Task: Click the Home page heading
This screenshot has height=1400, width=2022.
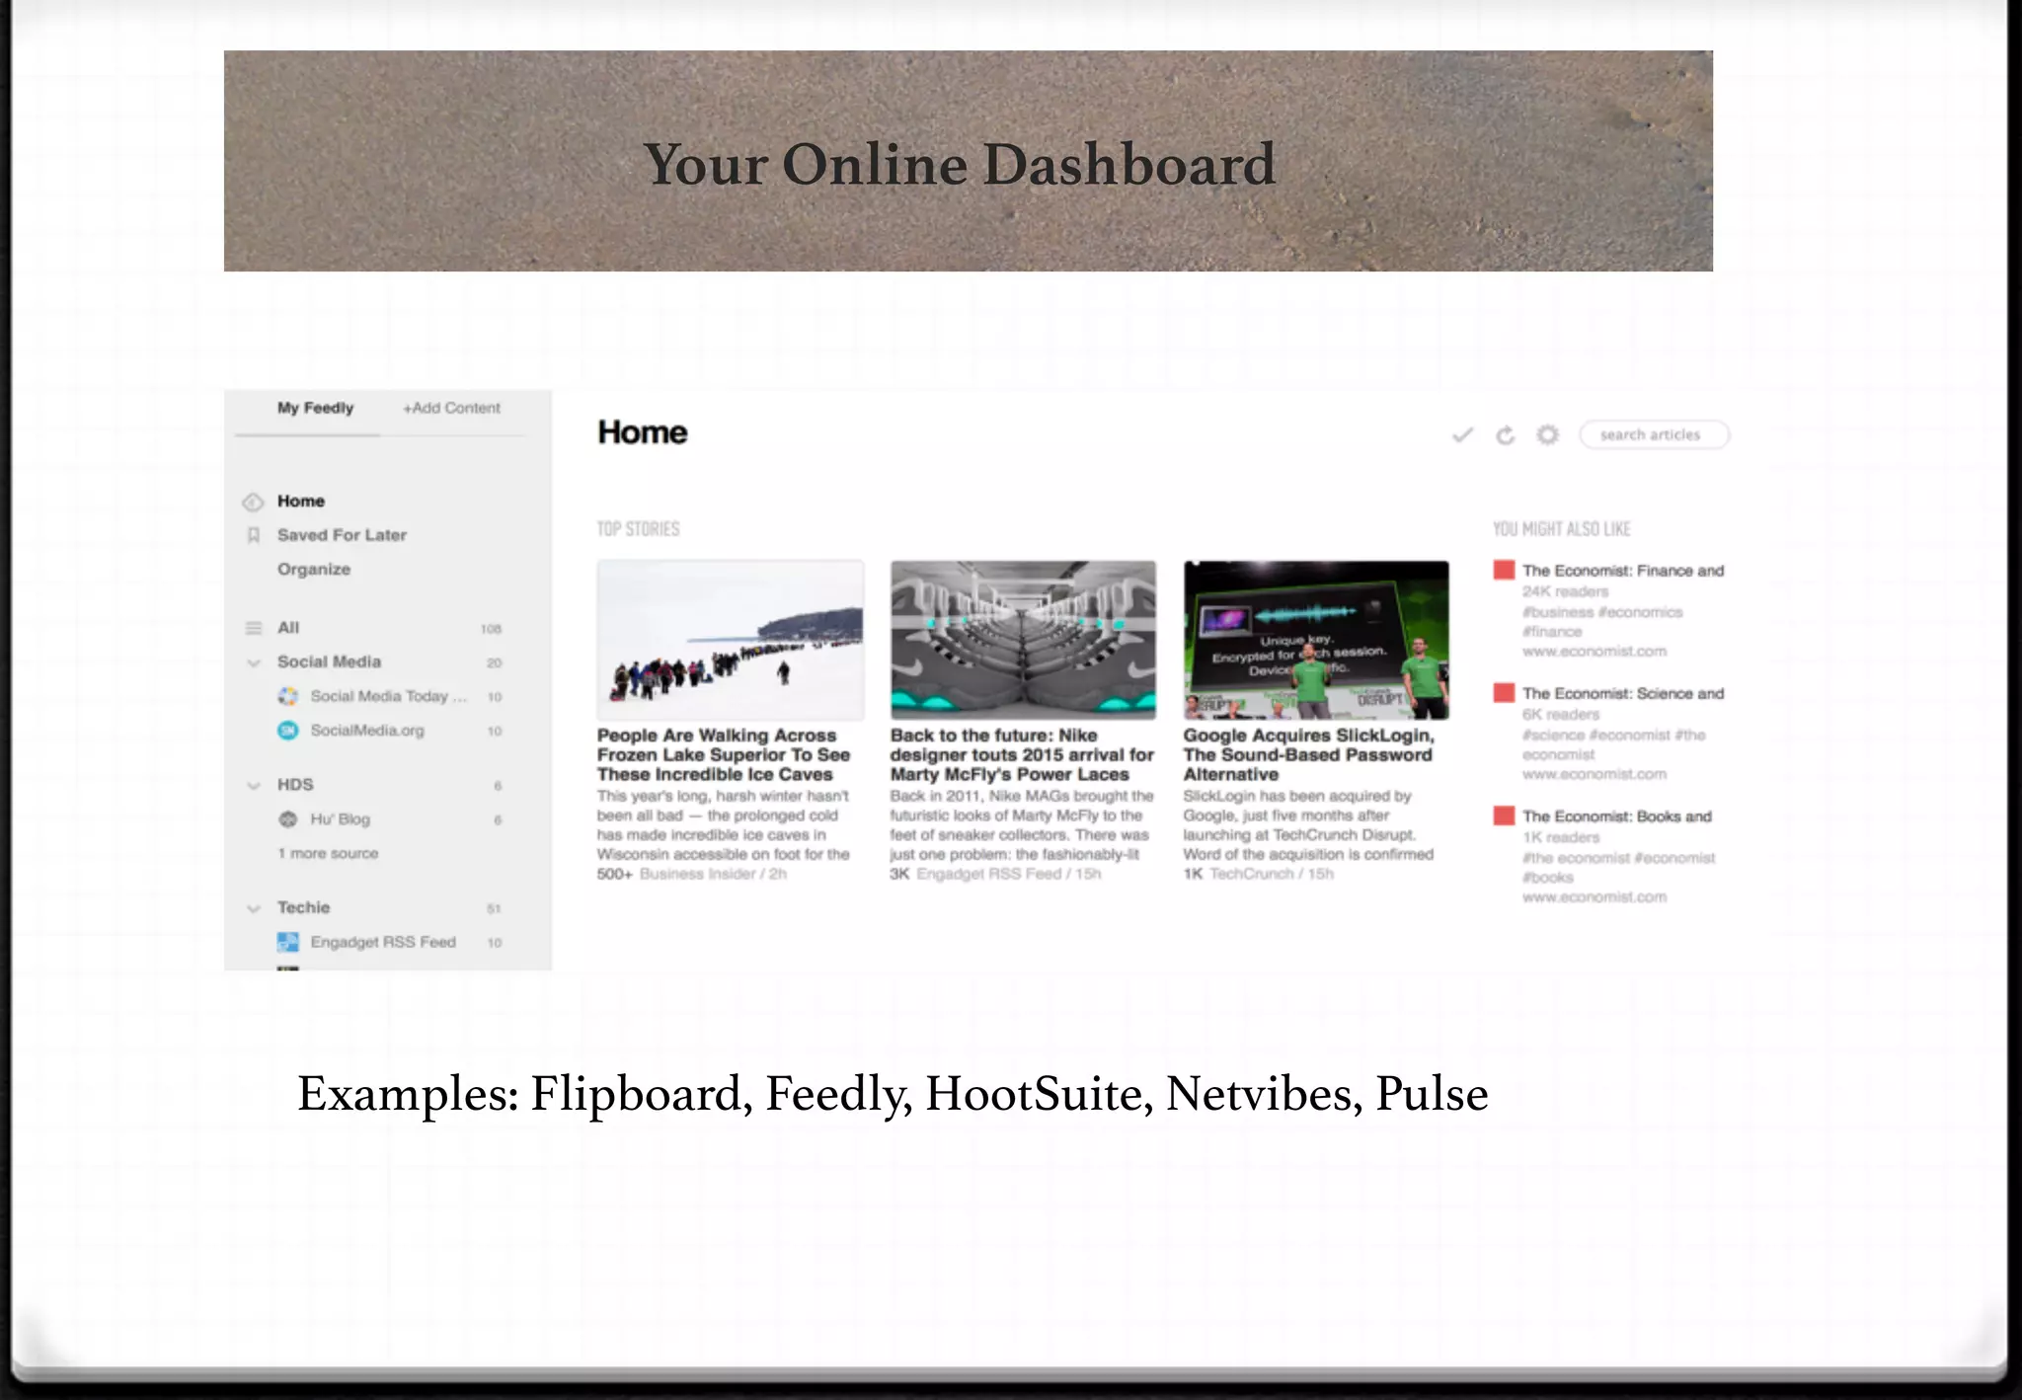Action: [643, 432]
